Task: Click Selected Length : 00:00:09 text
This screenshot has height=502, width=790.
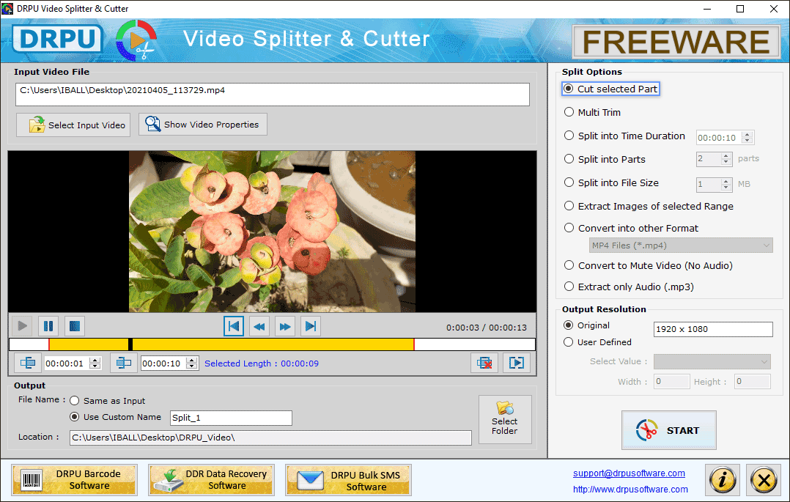Action: [262, 363]
